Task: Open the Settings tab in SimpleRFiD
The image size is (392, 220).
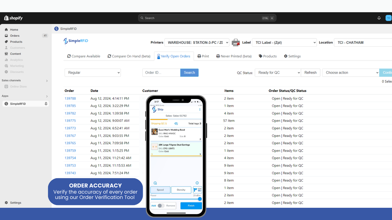Action: tap(292, 56)
